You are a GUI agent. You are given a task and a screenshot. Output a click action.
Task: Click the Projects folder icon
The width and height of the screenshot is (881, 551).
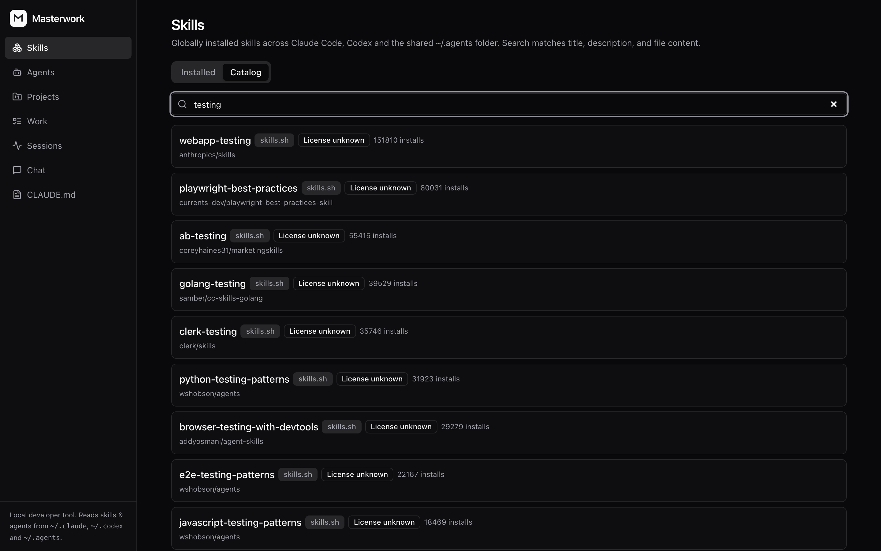(17, 96)
